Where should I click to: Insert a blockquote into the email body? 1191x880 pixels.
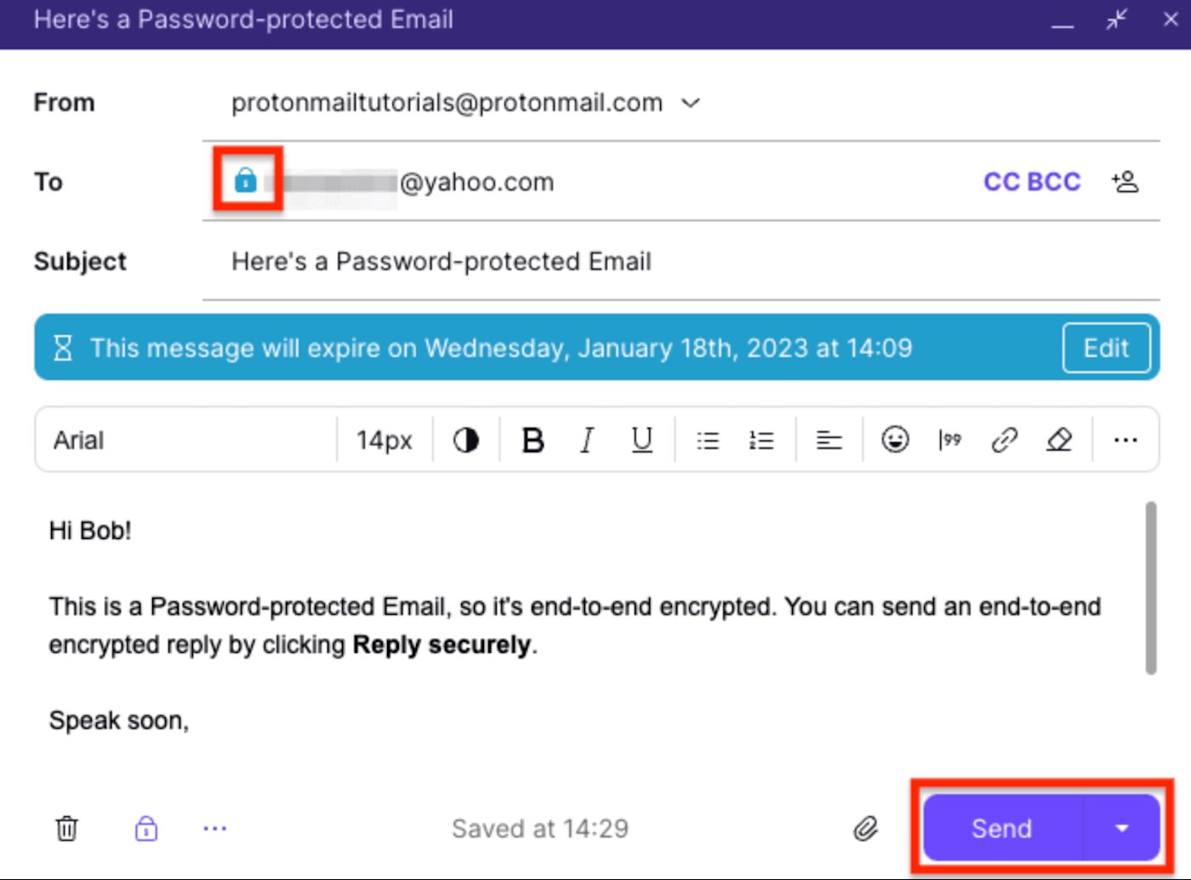pos(949,440)
